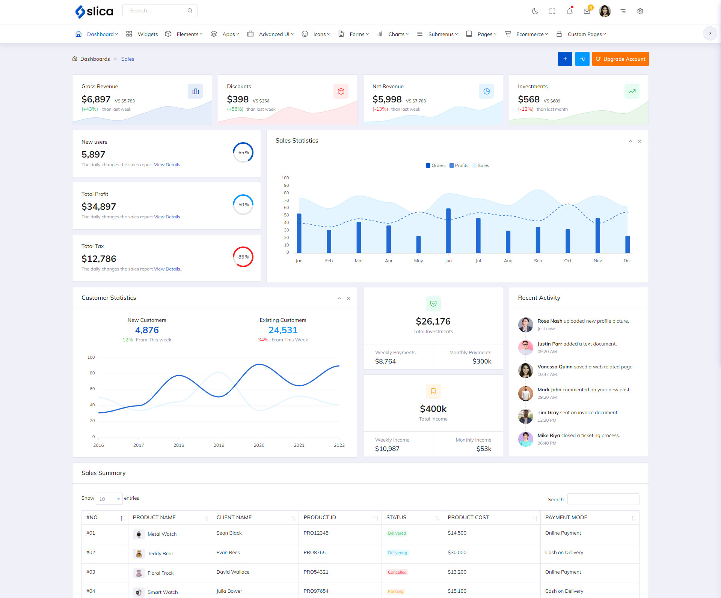This screenshot has width=721, height=598.
Task: Click the Sales Summary search field
Action: [603, 499]
